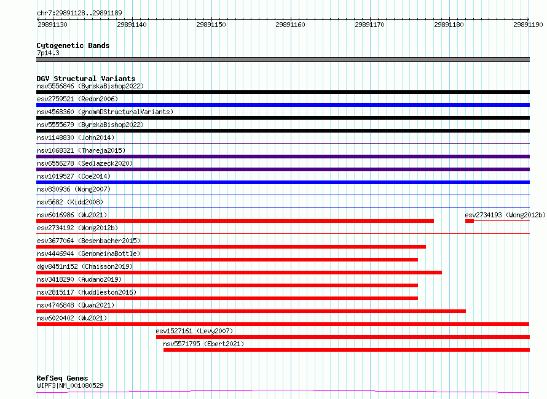Click esv1527161 (Levy2007) label

tap(194, 331)
